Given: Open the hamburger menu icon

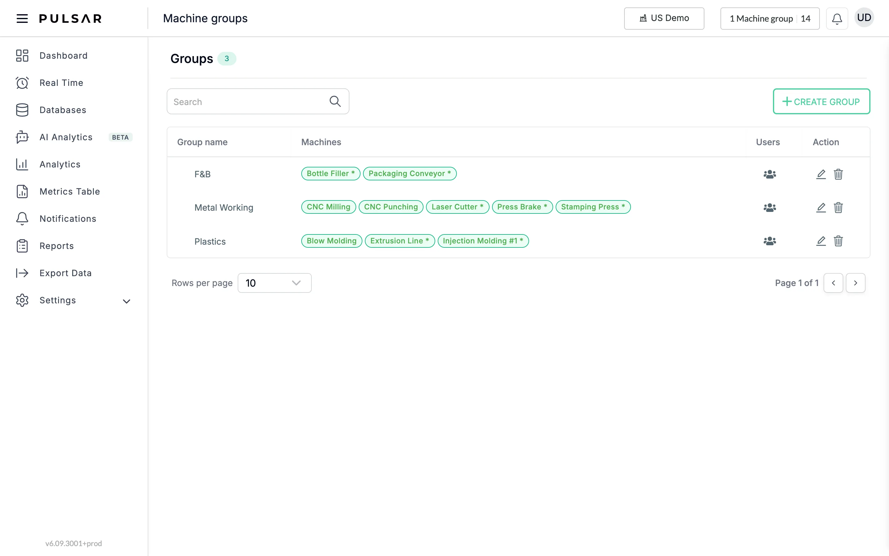Looking at the screenshot, I should pyautogui.click(x=22, y=19).
